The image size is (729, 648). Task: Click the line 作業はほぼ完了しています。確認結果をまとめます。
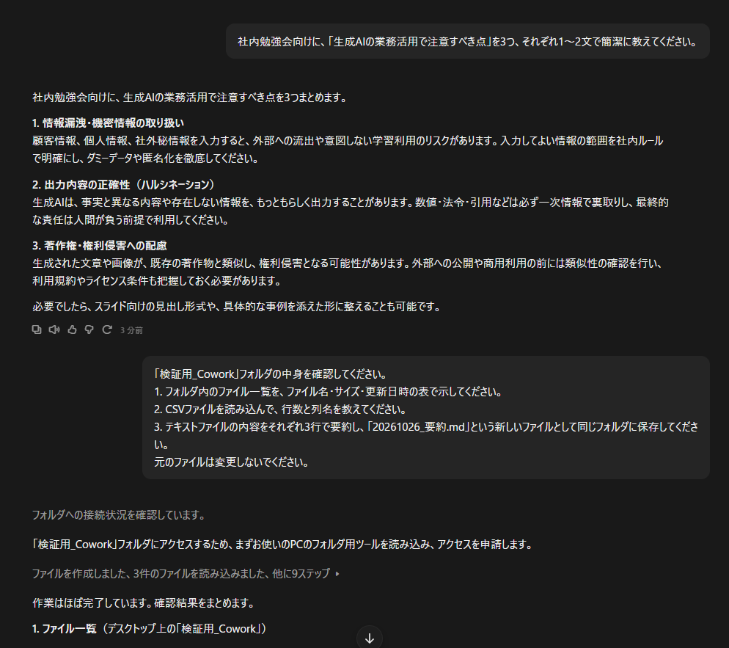coord(144,603)
